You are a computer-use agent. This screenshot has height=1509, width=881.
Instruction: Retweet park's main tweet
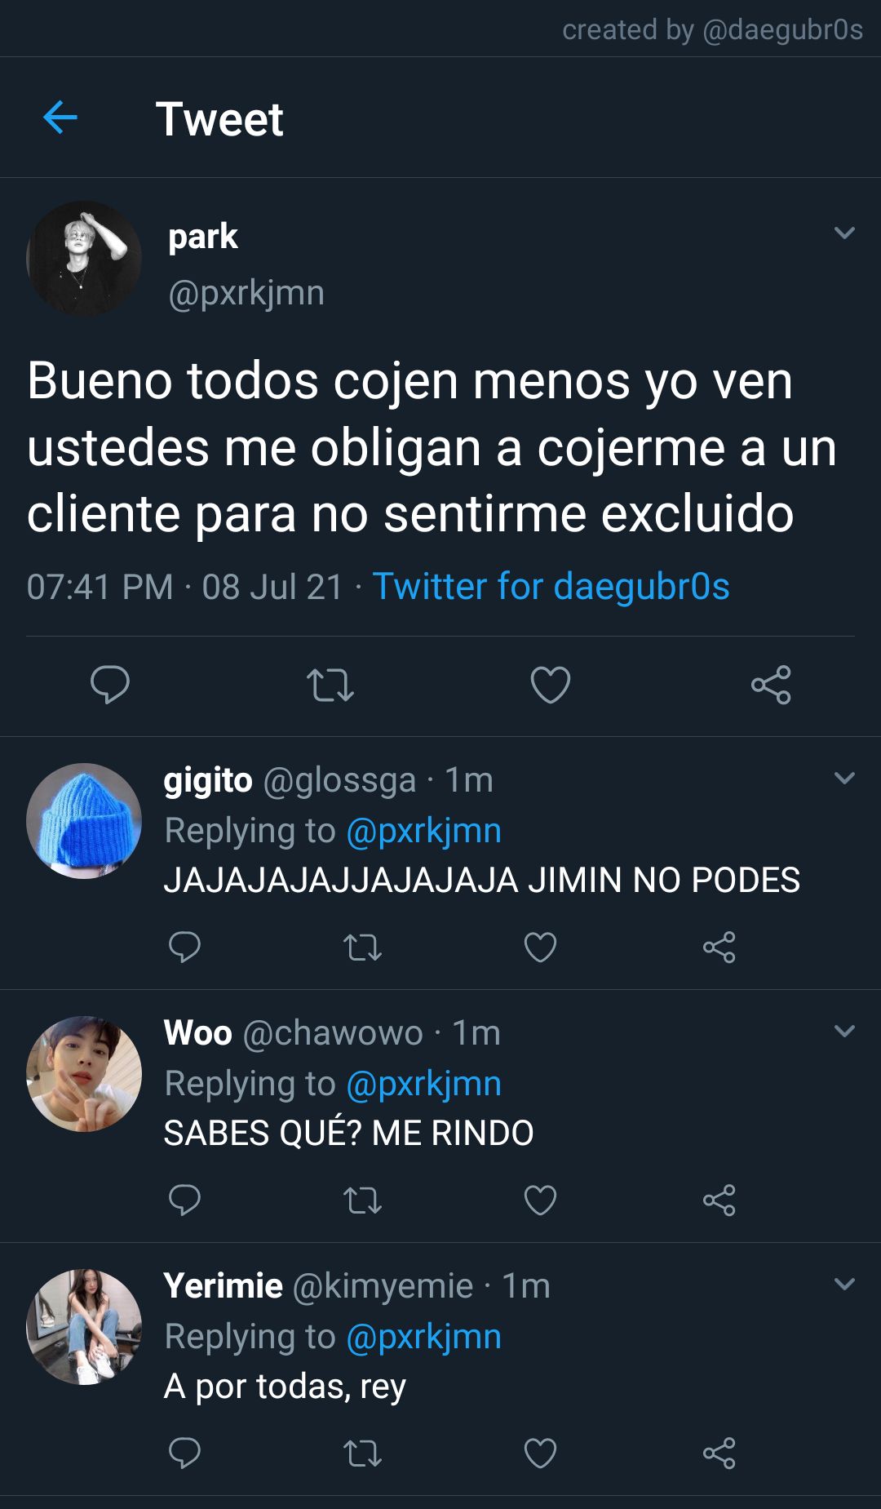click(330, 685)
